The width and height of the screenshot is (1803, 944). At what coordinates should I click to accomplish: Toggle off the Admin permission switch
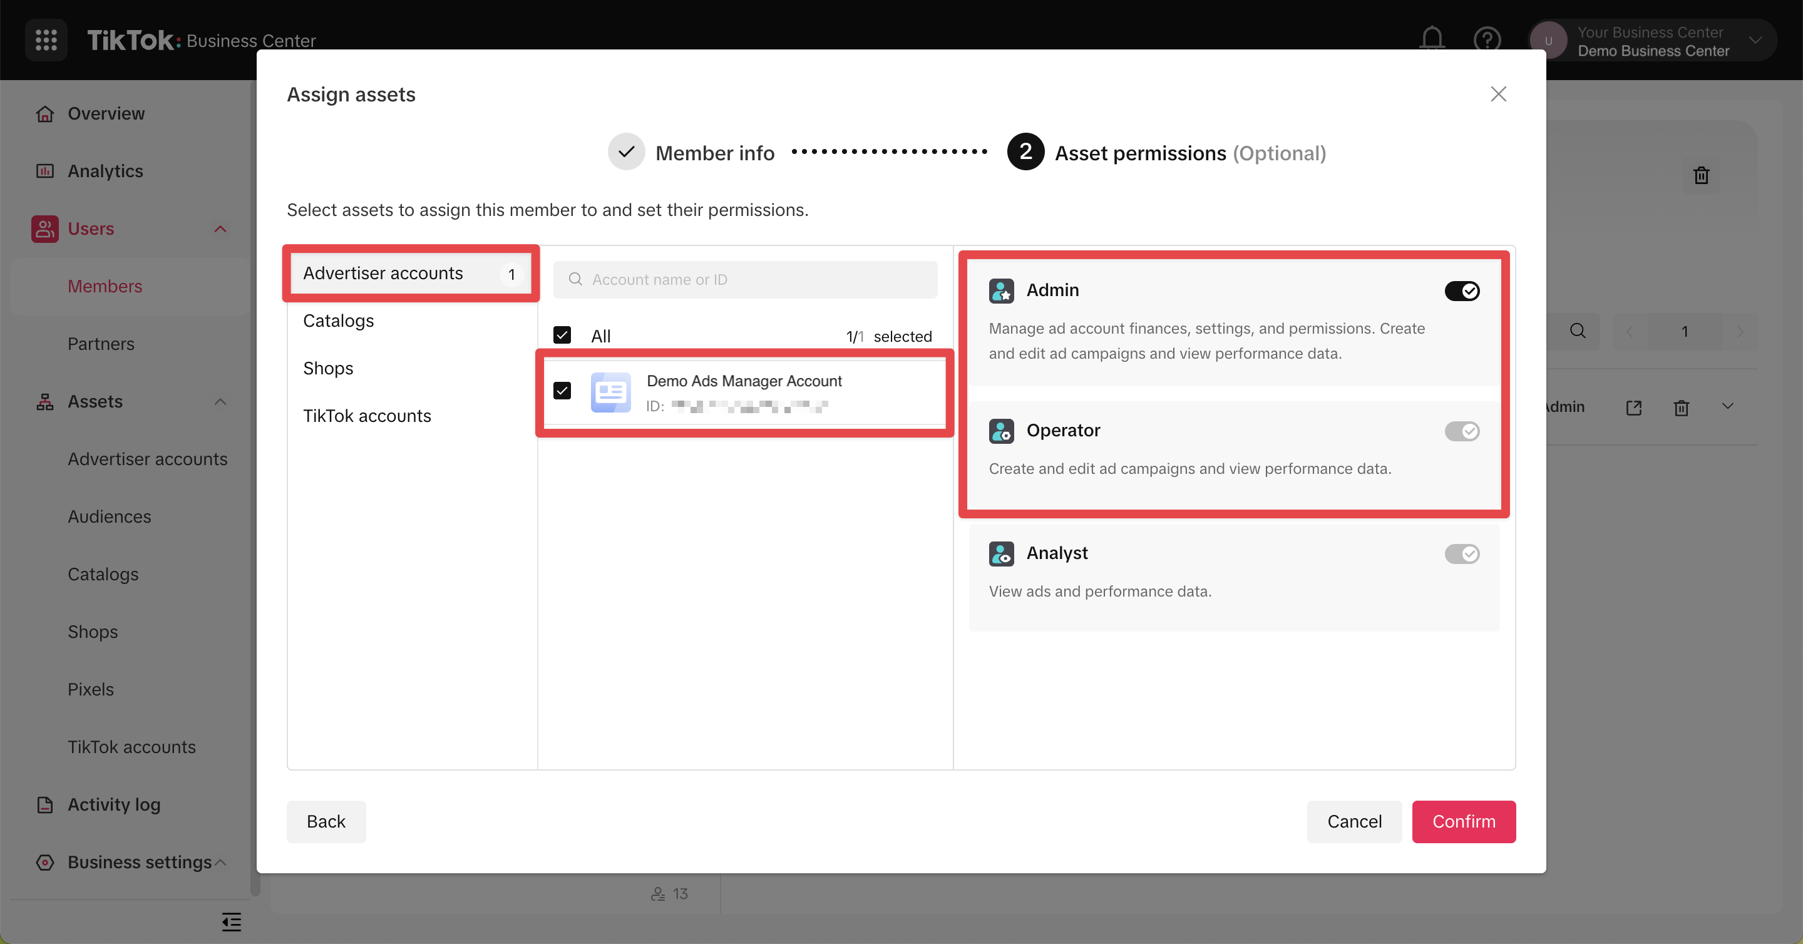(1461, 291)
